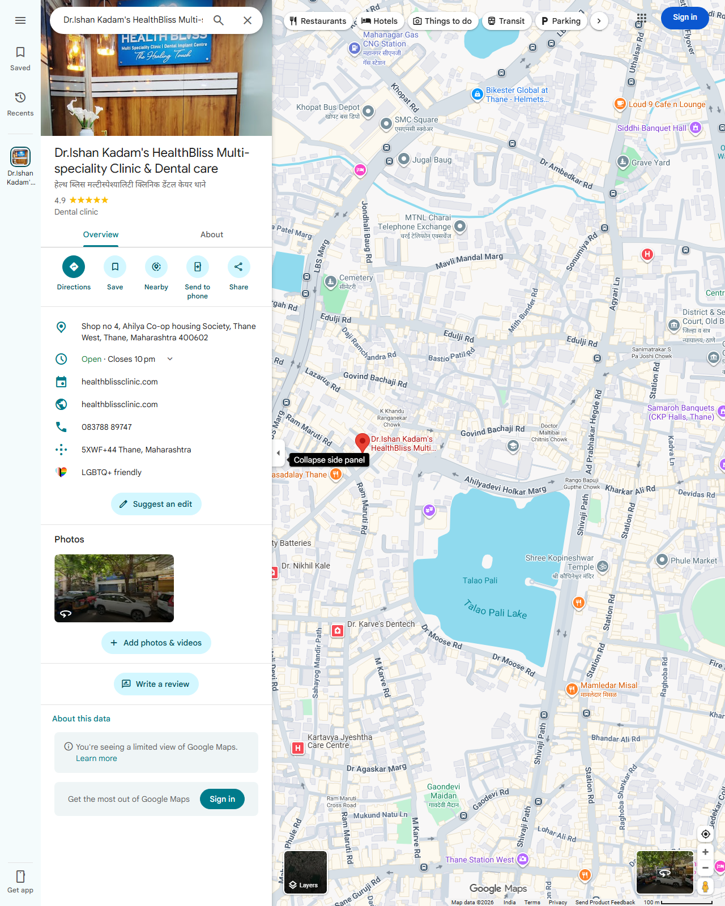Open Layers map type switcher
725x906 pixels.
305,872
